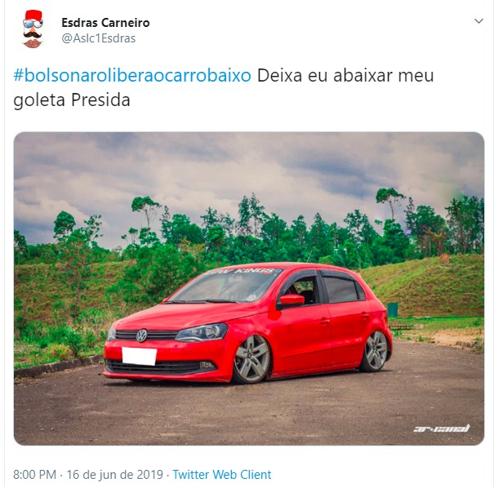Click the VW logo on the car grille
The image size is (494, 487).
click(142, 335)
